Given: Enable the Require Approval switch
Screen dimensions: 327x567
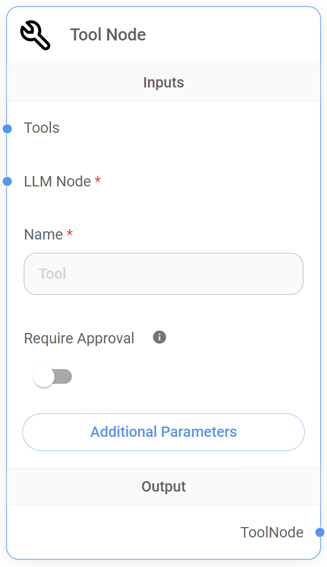Looking at the screenshot, I should (53, 377).
